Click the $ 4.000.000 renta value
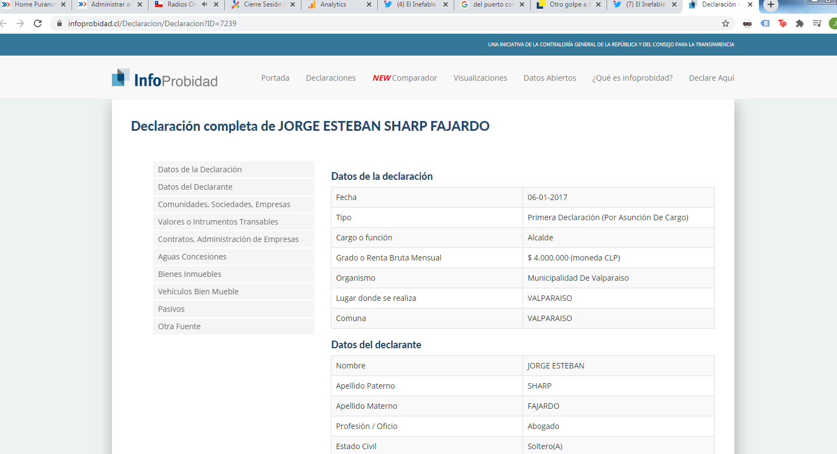Viewport: 837px width, 454px height. point(574,258)
